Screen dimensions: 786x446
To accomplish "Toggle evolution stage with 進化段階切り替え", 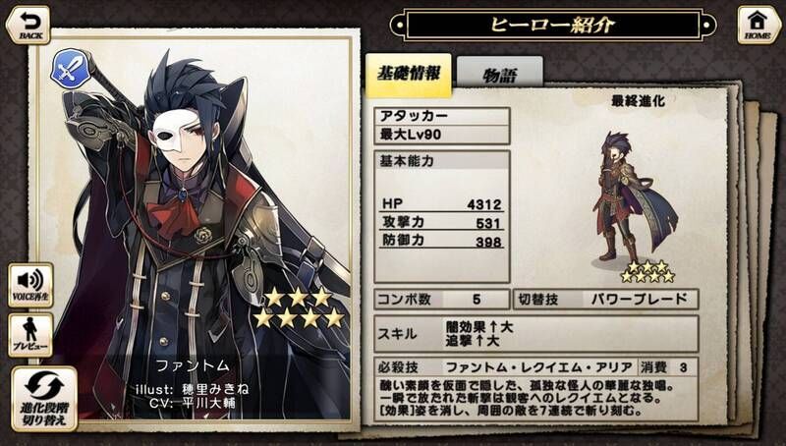I will tap(44, 399).
